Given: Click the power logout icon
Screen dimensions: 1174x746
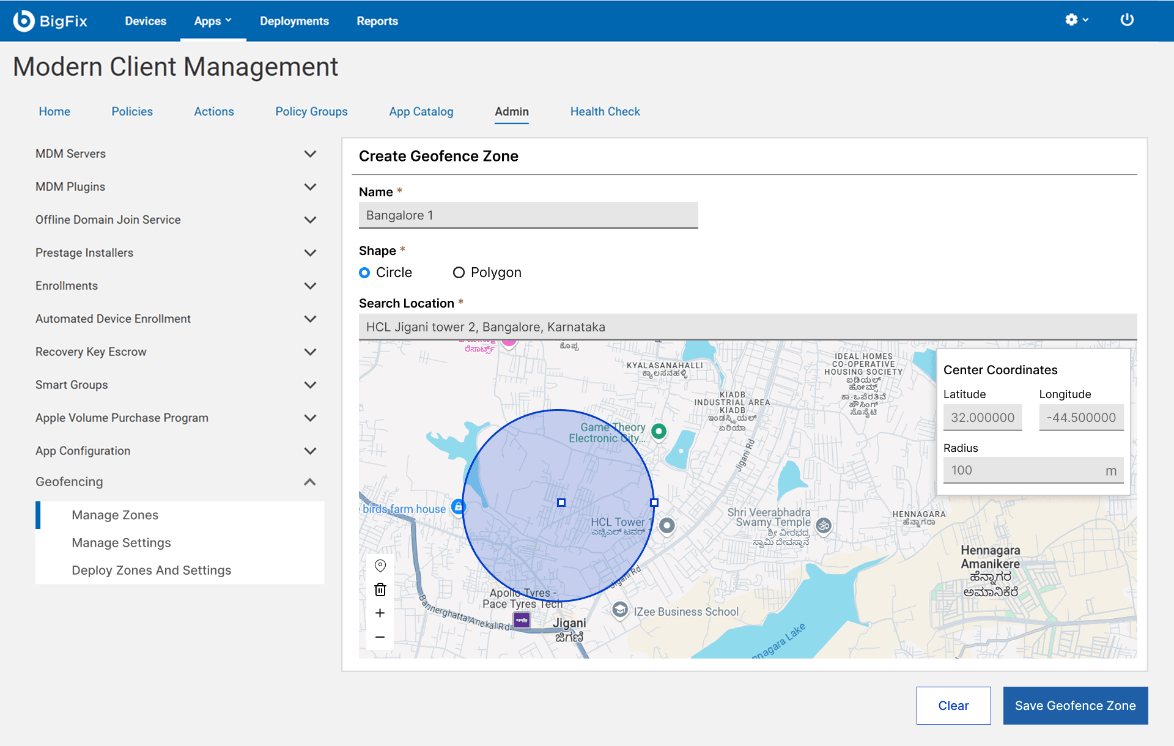Looking at the screenshot, I should click(x=1127, y=20).
